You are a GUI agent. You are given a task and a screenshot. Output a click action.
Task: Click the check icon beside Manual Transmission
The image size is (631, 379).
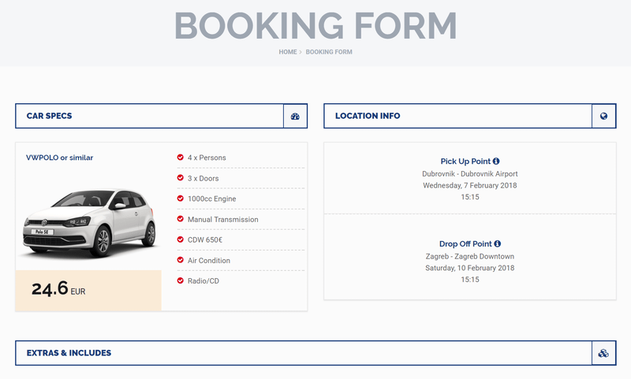181,219
